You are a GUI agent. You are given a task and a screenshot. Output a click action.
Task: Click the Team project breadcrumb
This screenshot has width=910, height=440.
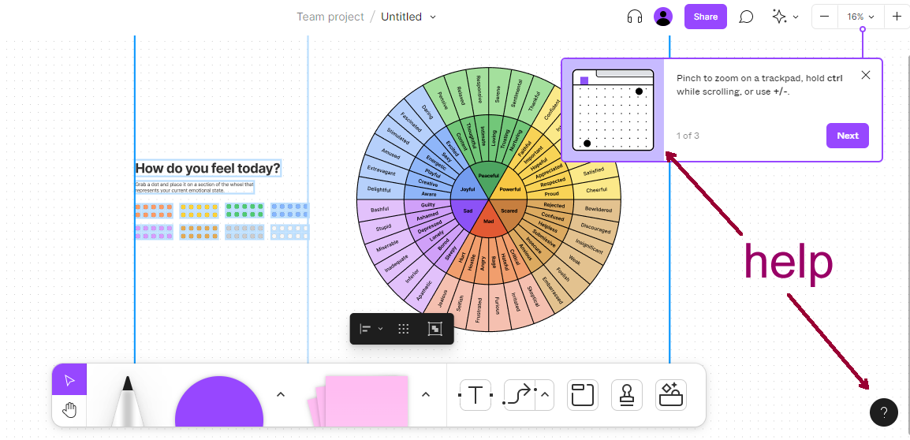(x=330, y=17)
